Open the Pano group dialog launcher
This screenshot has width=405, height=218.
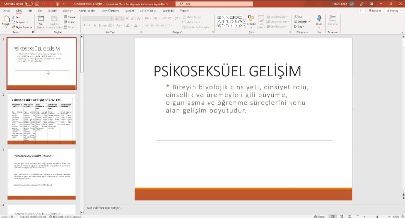tap(33, 32)
